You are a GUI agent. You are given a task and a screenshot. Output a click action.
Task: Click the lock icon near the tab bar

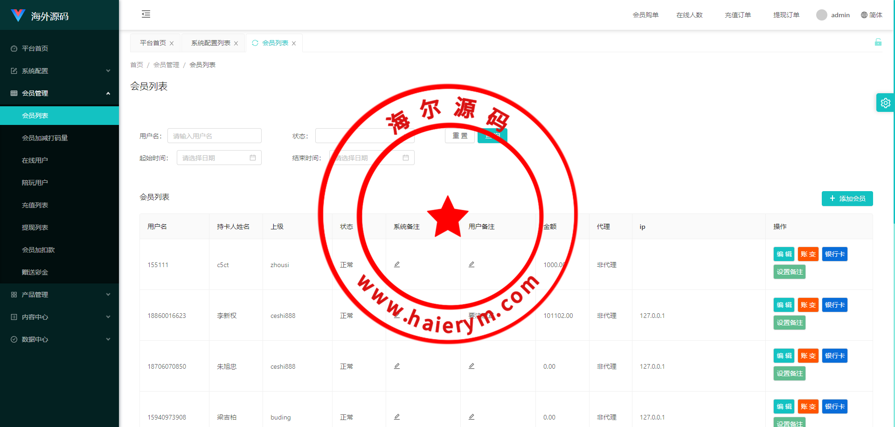point(878,42)
